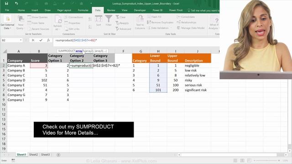Switch to Page Break Preview
Image resolution: width=292 pixels, height=164 pixels.
coord(249,160)
